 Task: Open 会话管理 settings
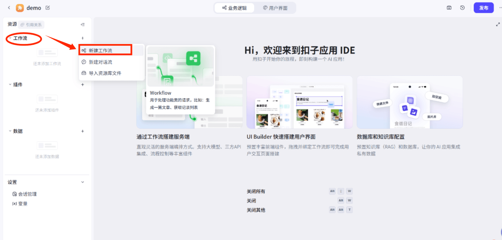pyautogui.click(x=24, y=194)
